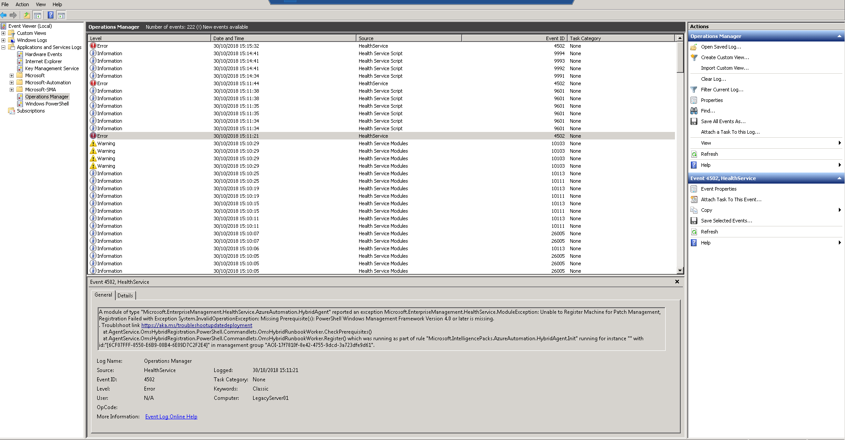Expand the Microsoft folder node
The height and width of the screenshot is (440, 845).
(x=11, y=75)
